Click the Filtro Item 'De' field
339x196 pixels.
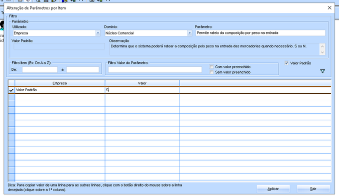(x=40, y=69)
